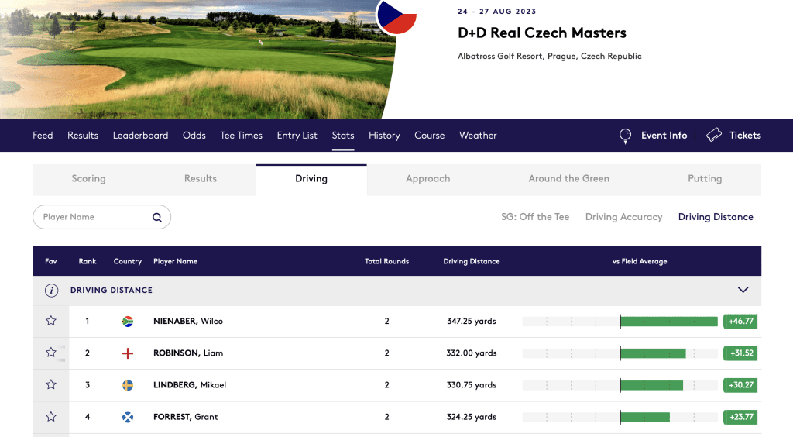Select Driving Distance stat filter
This screenshot has height=437, width=793.
click(x=716, y=216)
